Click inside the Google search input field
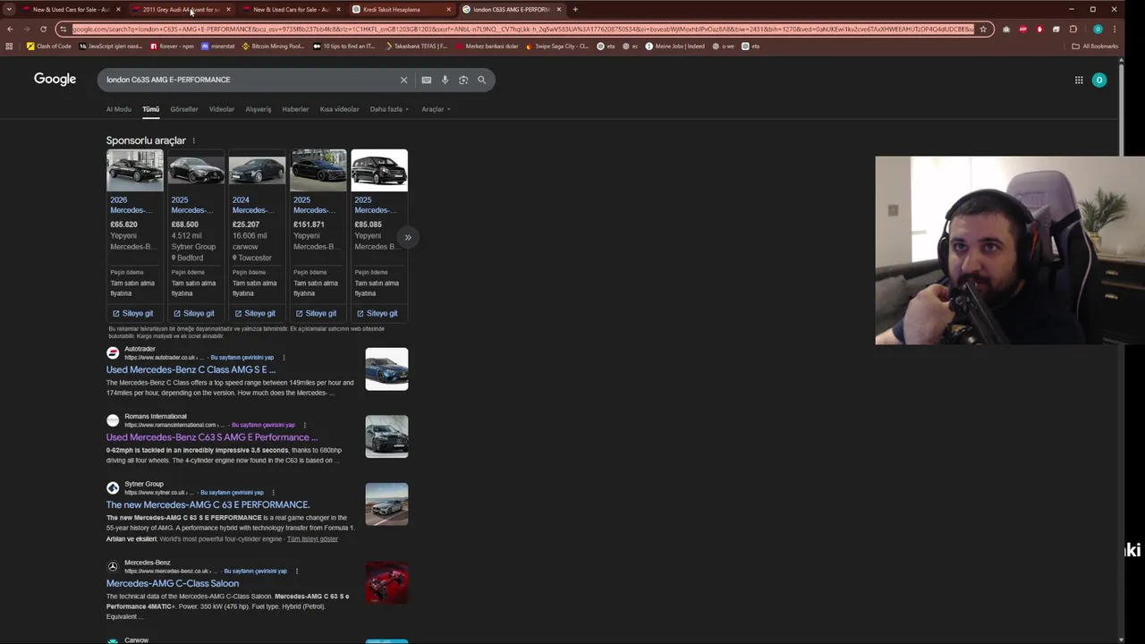This screenshot has width=1145, height=644. tap(250, 80)
